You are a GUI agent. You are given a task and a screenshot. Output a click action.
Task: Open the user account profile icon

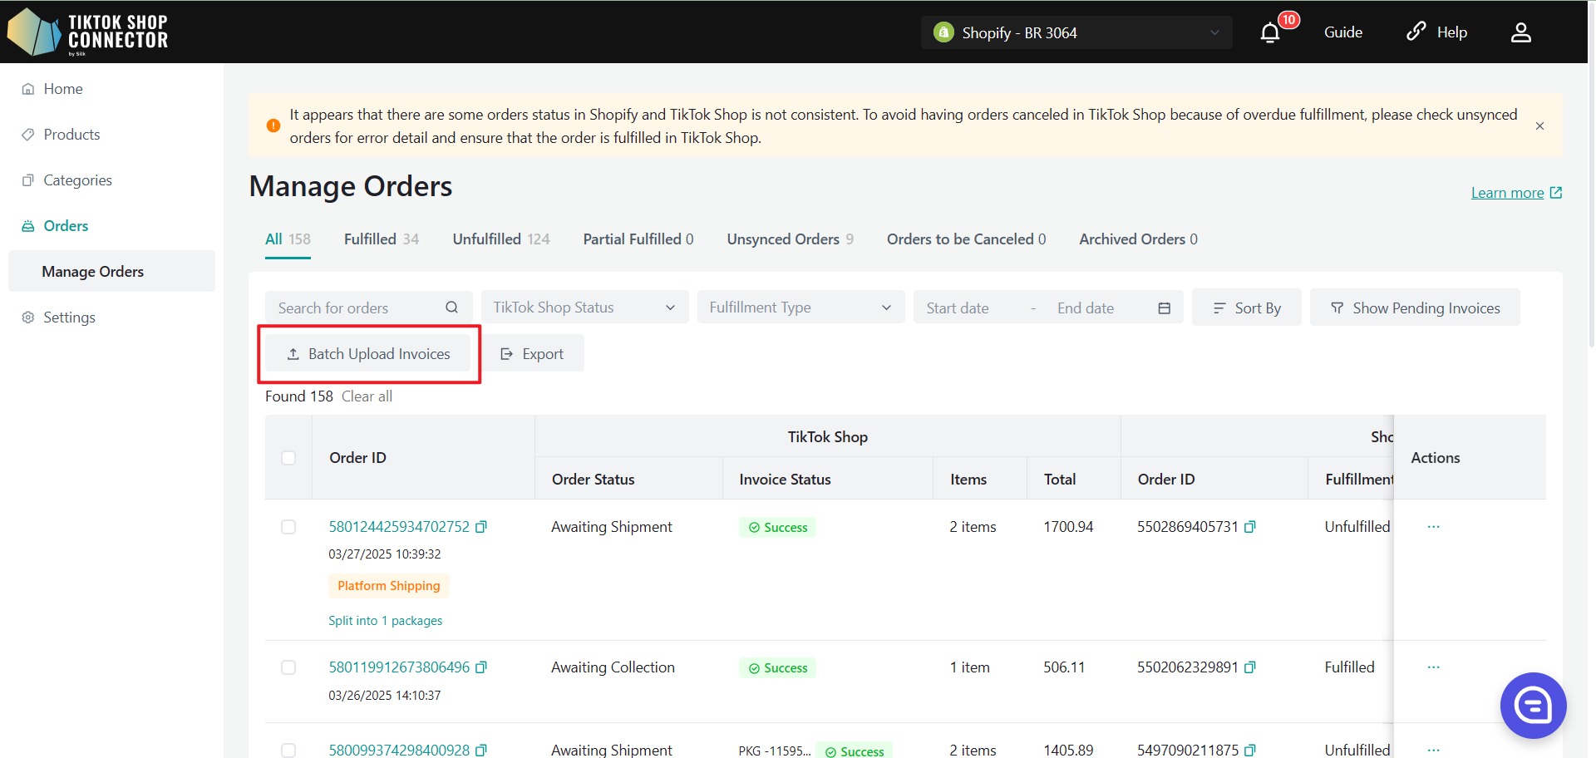(x=1520, y=32)
